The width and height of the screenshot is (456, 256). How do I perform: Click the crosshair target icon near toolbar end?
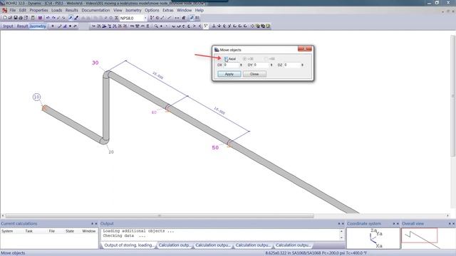[x=252, y=26]
